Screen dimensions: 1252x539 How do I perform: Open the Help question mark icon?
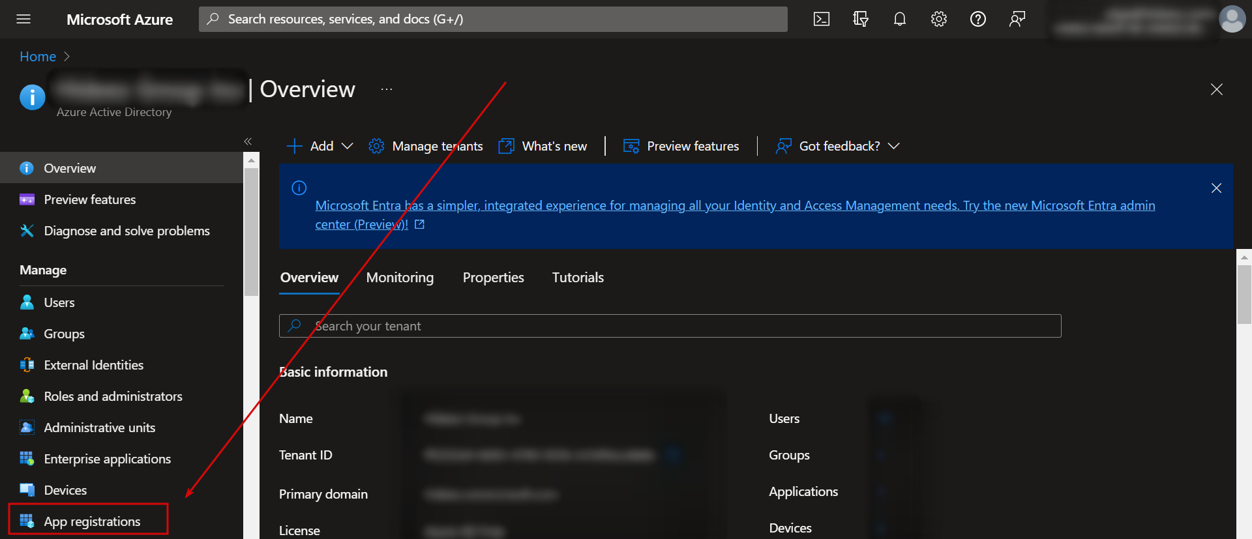point(978,19)
